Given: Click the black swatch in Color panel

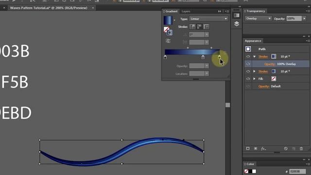Looking at the screenshot, I should pyautogui.click(x=250, y=171).
